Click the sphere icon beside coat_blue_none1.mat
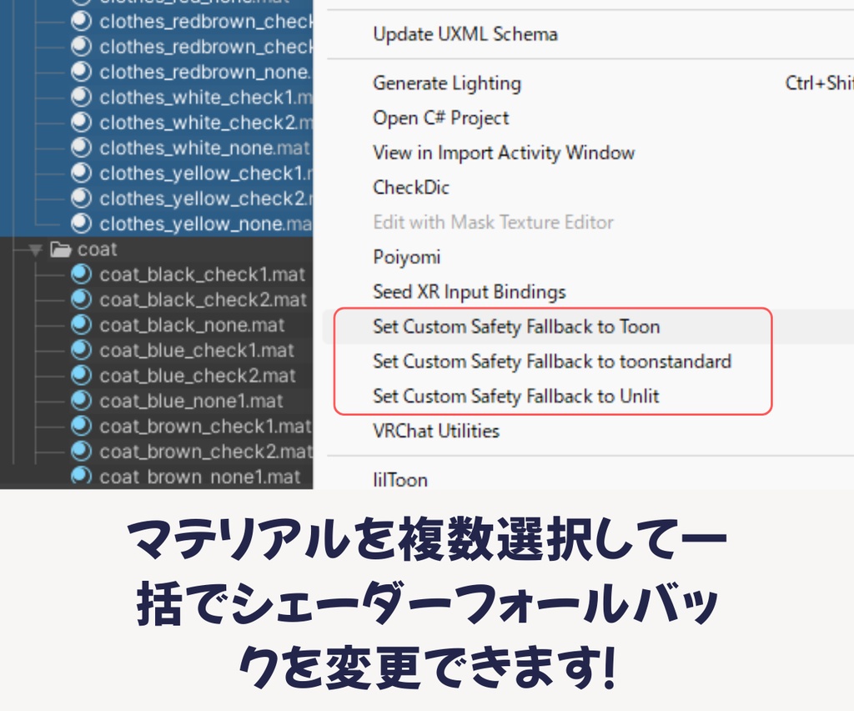This screenshot has width=854, height=711. (80, 401)
